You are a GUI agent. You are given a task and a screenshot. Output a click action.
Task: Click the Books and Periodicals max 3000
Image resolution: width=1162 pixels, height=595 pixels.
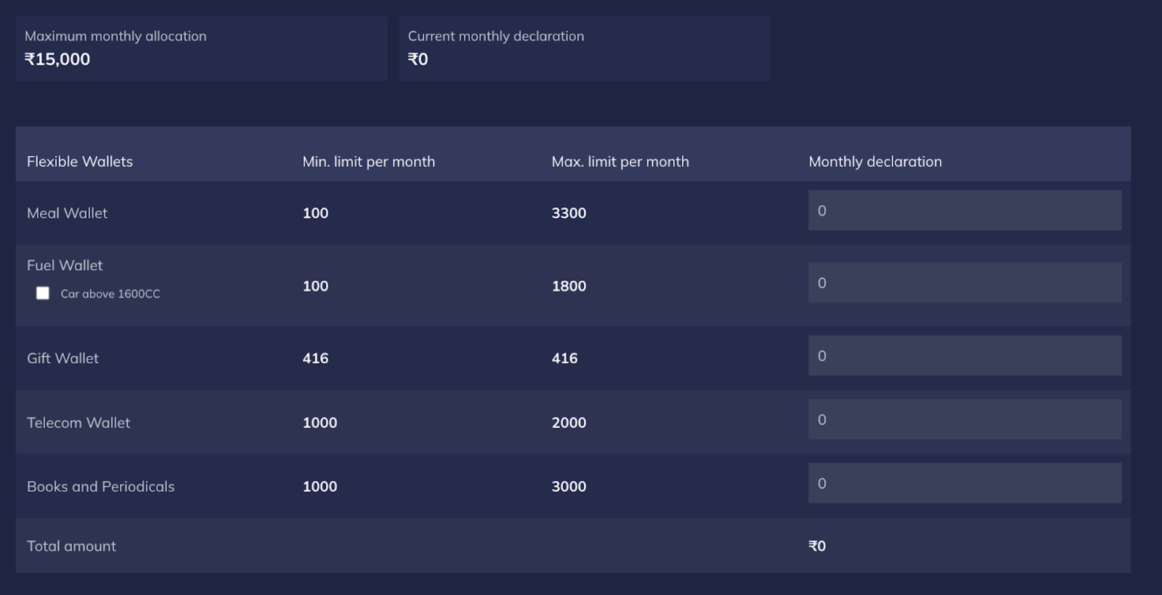569,487
